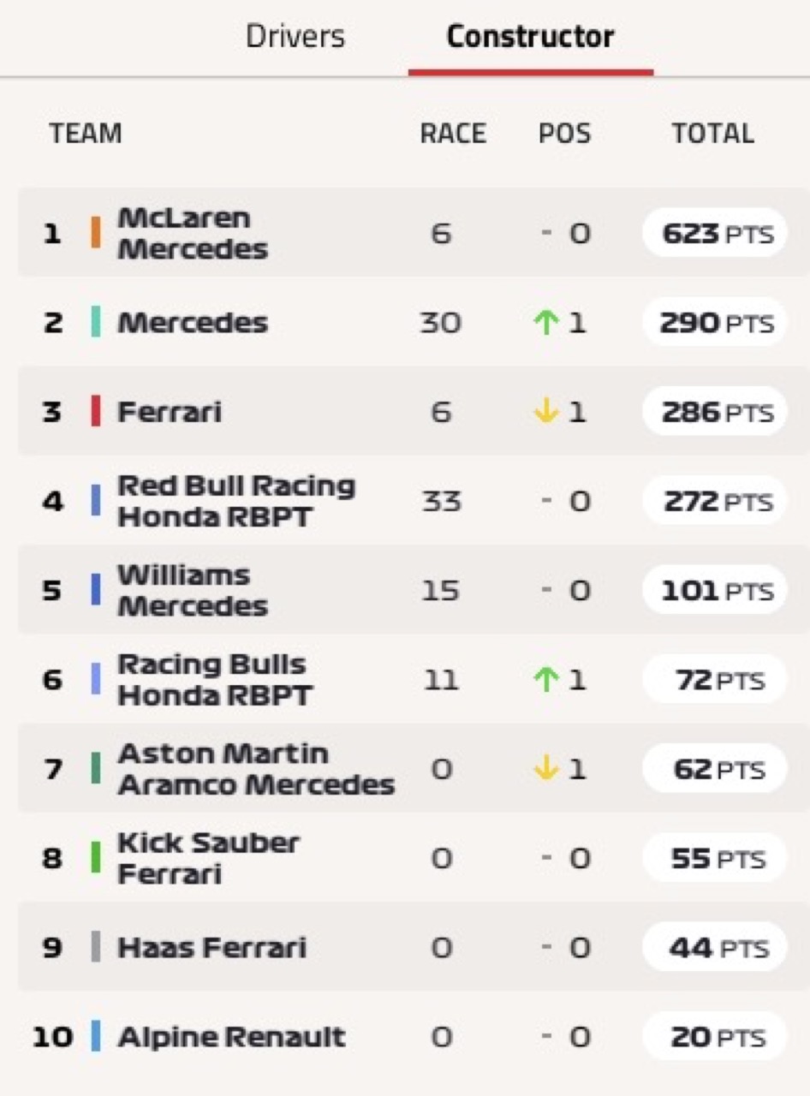Screen dimensions: 810x1096
Task: Click the 20 PTS Alpine badge
Action: click(x=714, y=1037)
